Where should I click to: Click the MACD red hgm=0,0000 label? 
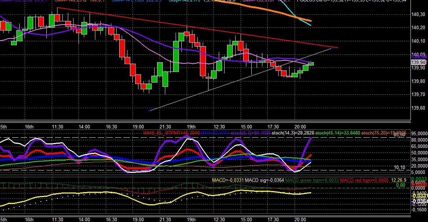[x=364, y=180]
